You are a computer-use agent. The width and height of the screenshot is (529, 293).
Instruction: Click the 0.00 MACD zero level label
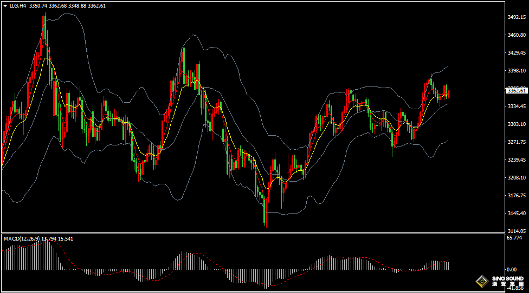tap(511, 269)
